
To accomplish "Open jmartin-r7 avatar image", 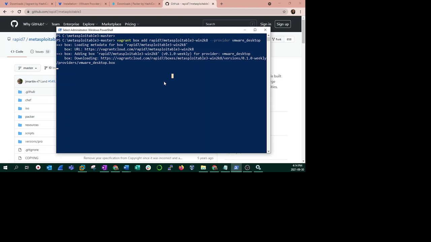I will [x=20, y=81].
